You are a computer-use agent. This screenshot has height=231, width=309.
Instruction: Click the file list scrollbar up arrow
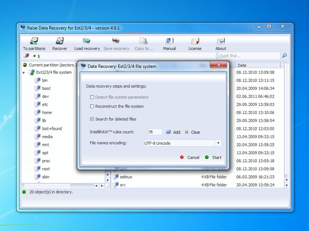tap(287, 180)
